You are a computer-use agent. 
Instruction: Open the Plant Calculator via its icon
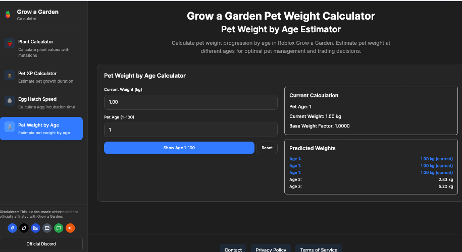[x=10, y=43]
